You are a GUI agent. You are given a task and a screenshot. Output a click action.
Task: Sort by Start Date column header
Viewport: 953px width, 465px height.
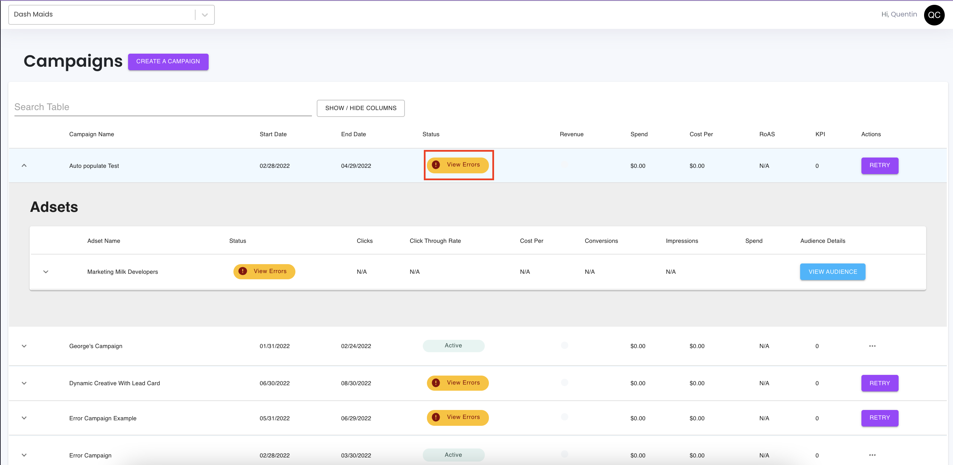pos(273,134)
